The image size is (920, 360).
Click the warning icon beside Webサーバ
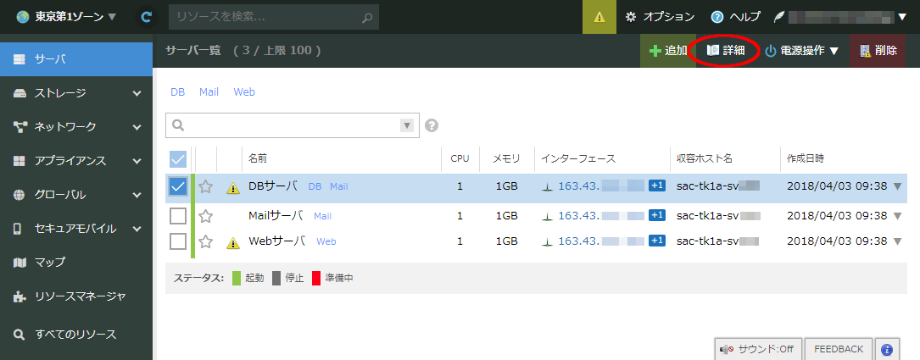point(233,243)
